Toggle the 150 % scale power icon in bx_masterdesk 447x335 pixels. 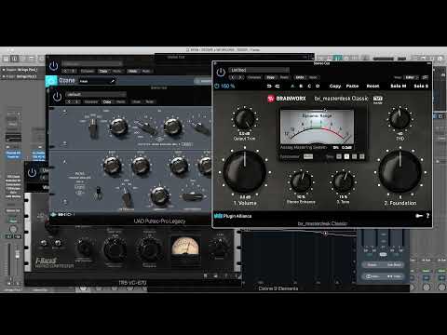[217, 86]
